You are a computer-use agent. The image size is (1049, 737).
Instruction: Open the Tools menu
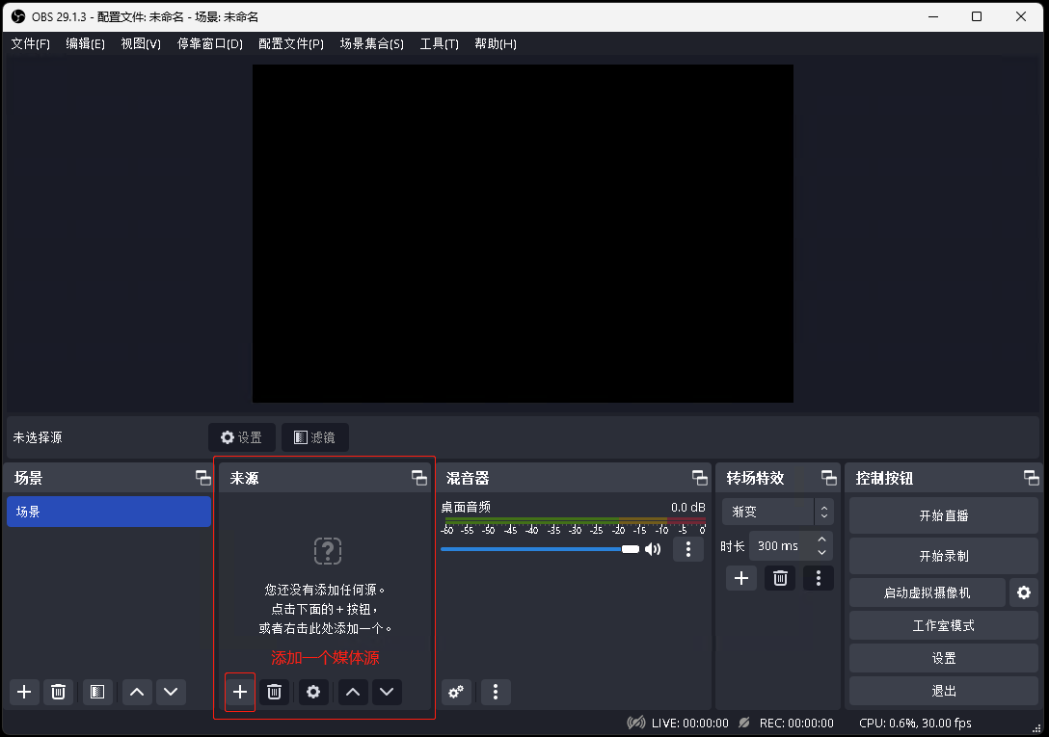(x=439, y=44)
